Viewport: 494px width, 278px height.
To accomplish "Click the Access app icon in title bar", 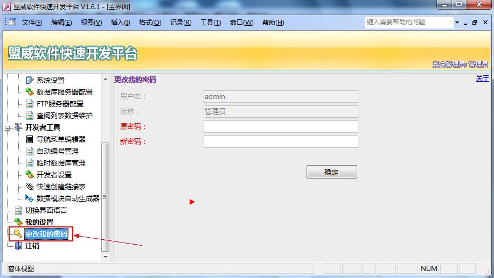I will click(x=6, y=6).
